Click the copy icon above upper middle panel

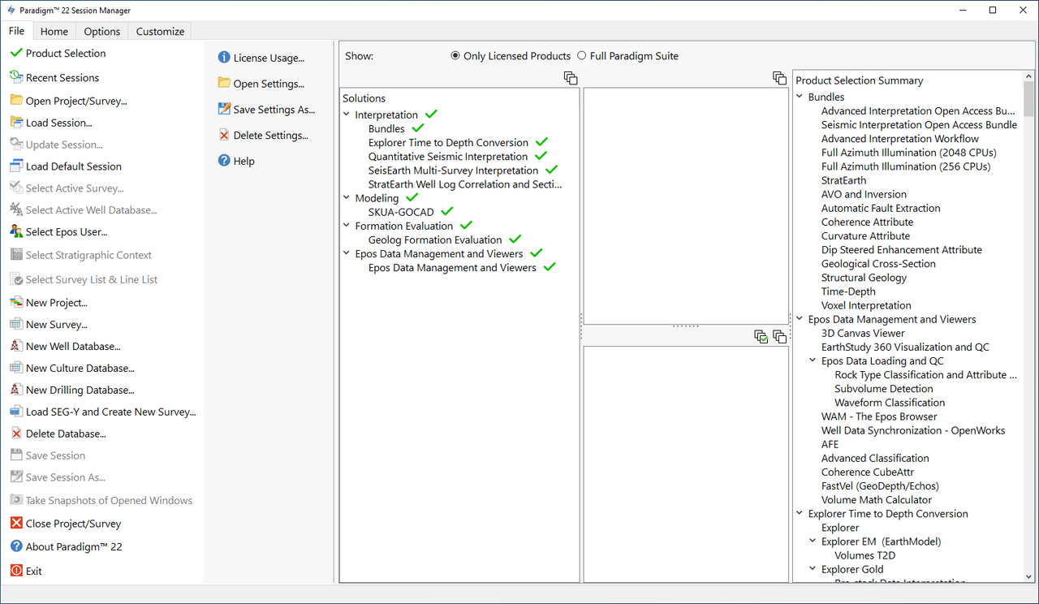779,78
